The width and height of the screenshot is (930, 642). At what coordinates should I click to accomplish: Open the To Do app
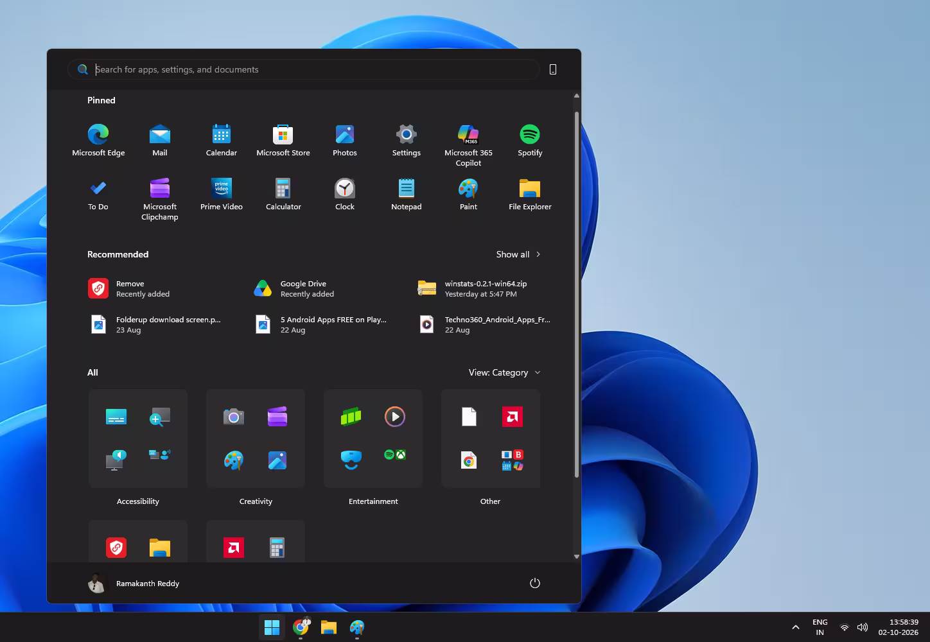(98, 195)
